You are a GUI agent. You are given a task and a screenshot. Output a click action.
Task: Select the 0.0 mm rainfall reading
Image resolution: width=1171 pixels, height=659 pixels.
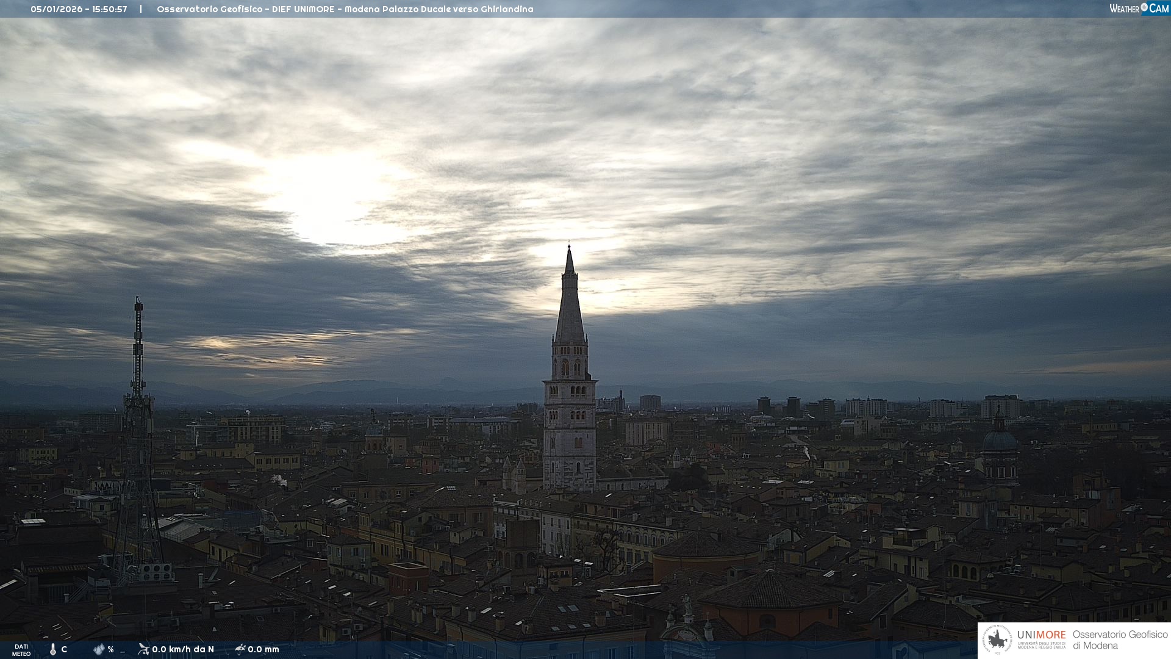point(263,649)
